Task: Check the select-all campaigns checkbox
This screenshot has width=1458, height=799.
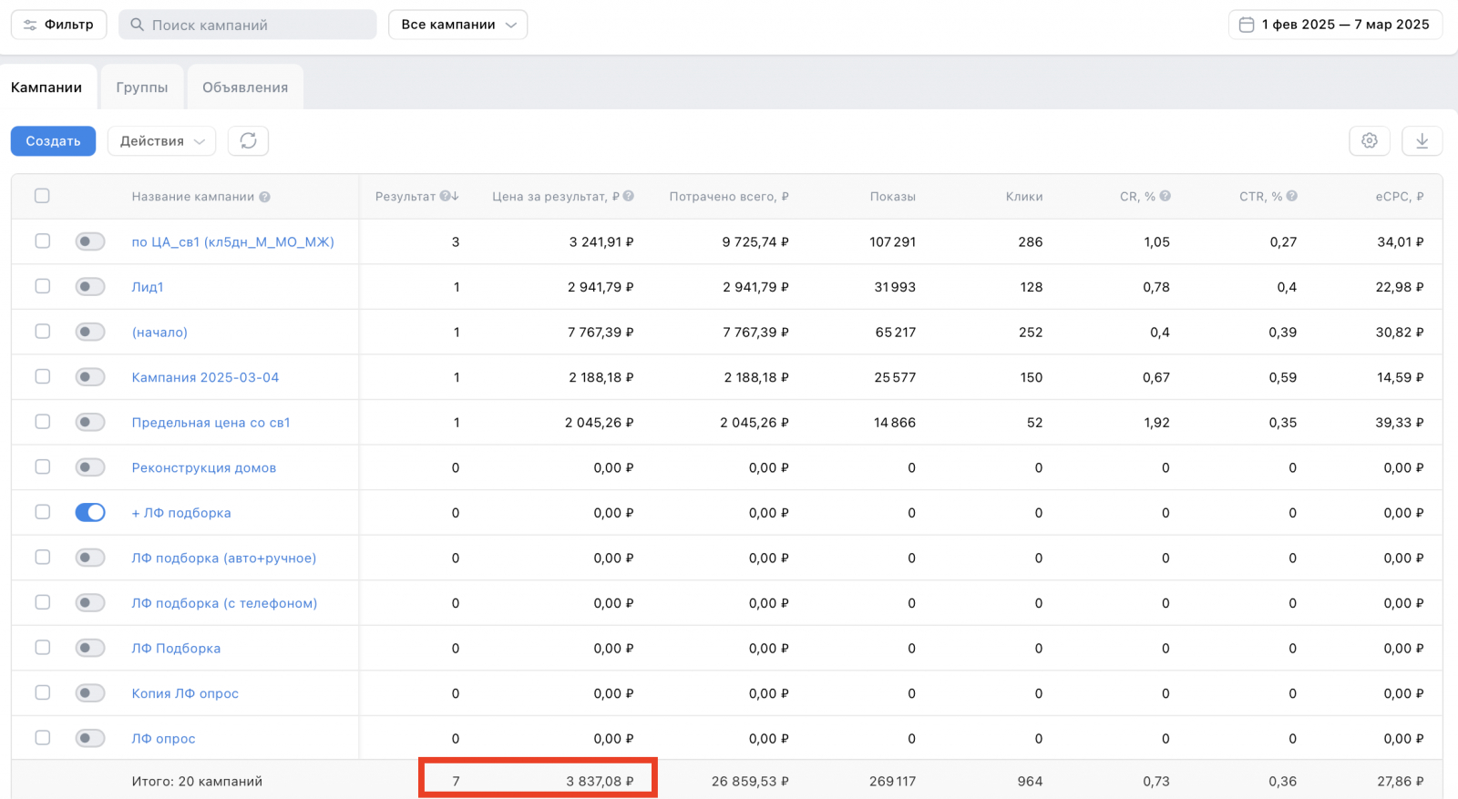Action: tap(42, 196)
